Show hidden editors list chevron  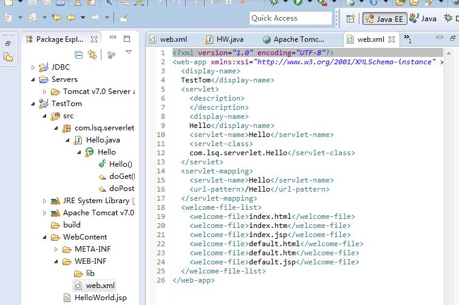(x=407, y=38)
